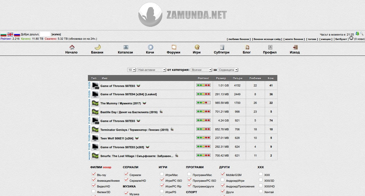Uncheck the Blu-ray category checkbox

click(x=94, y=174)
